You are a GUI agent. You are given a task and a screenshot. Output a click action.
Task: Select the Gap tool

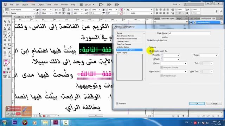point(9,25)
